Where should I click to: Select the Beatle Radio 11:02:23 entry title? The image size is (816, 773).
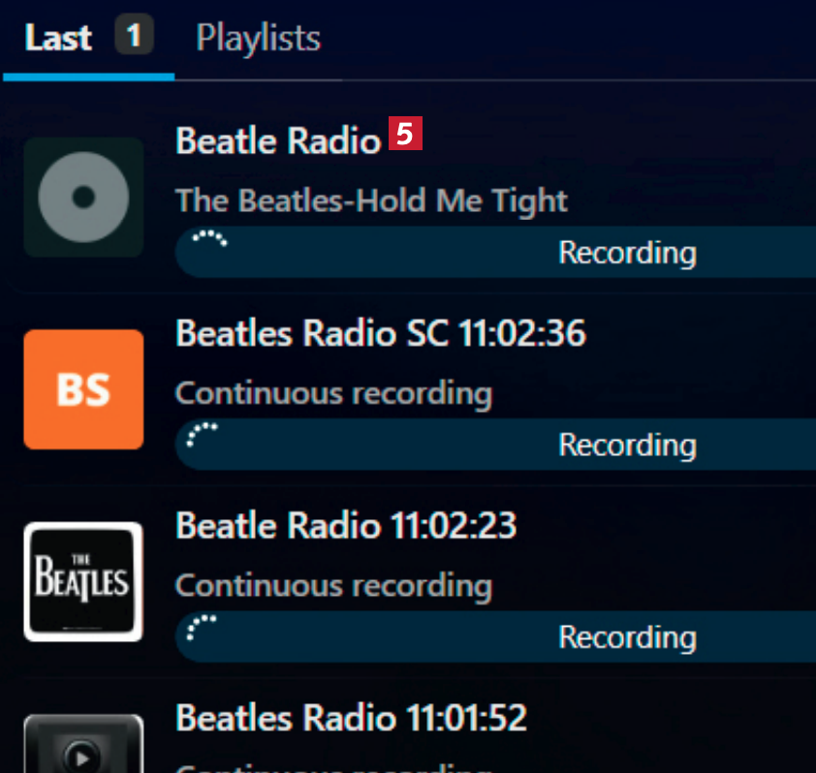coord(346,526)
